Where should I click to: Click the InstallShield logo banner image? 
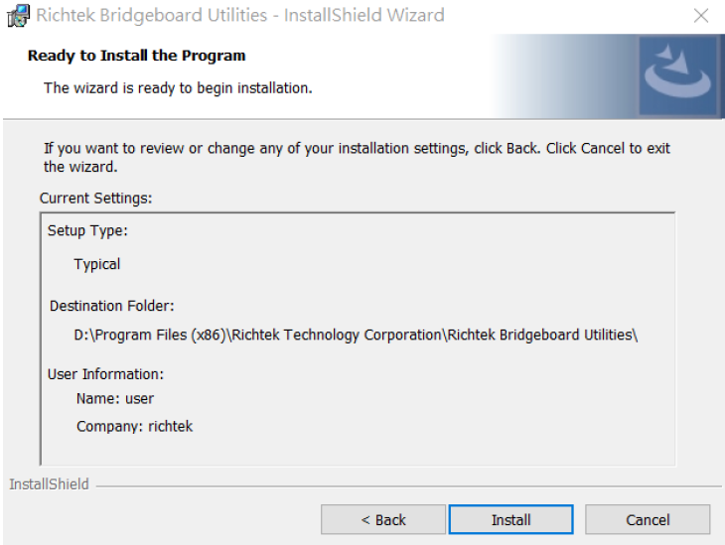tap(678, 75)
